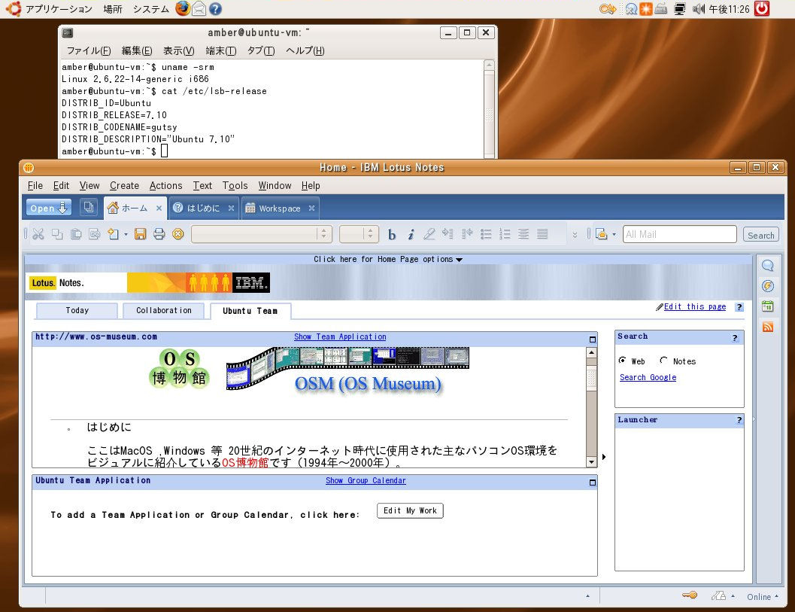This screenshot has height=612, width=795.
Task: Open the Tools menu
Action: coord(235,186)
